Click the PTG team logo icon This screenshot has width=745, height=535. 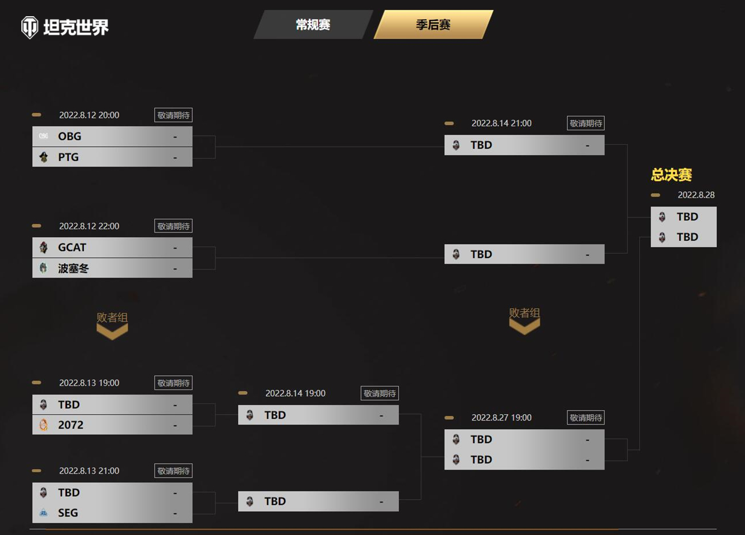(x=43, y=157)
